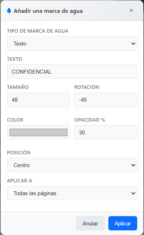The height and width of the screenshot is (235, 144).
Task: Close the Añadir una marca de agua dialog
Action: tap(131, 10)
